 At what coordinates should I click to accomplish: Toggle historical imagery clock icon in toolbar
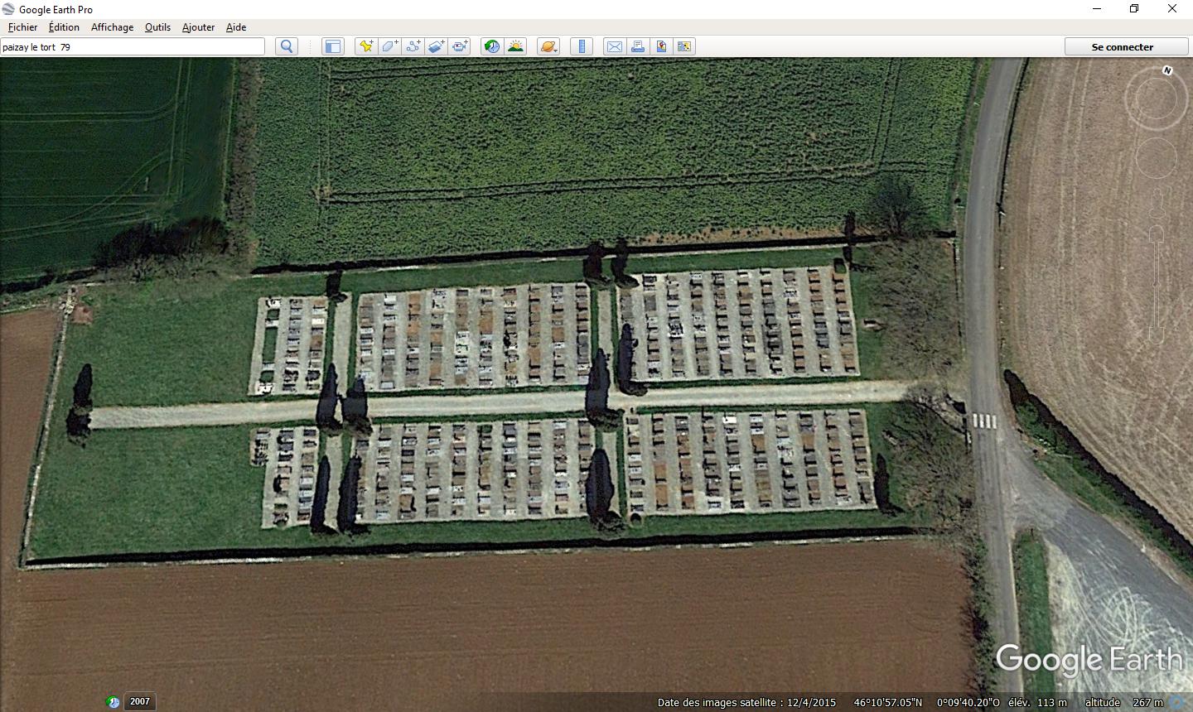click(492, 46)
